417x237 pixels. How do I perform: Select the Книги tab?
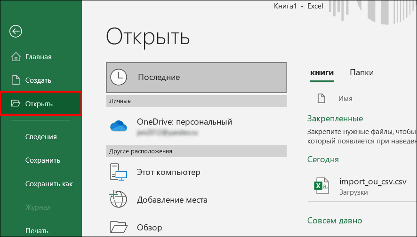click(322, 72)
